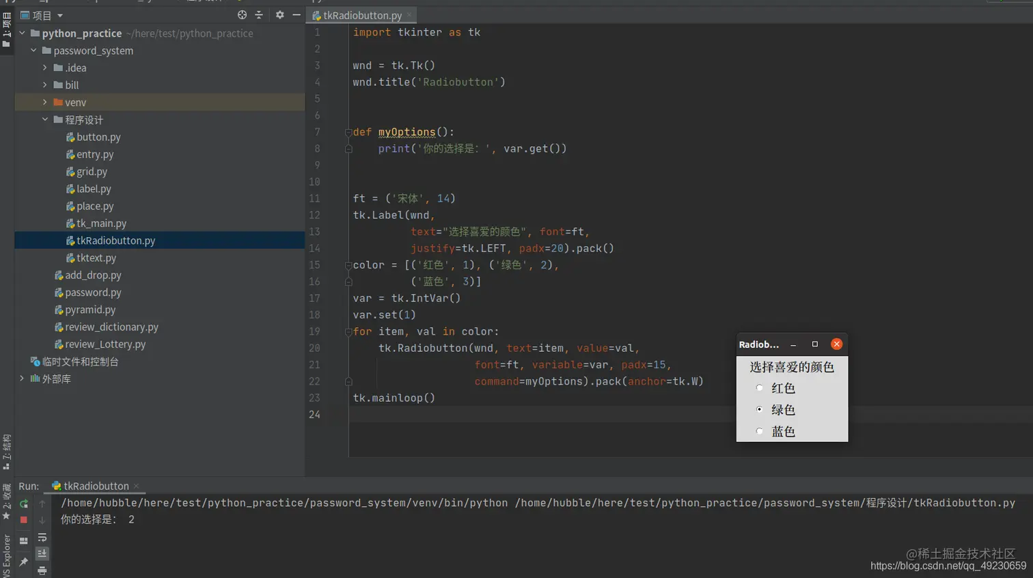Open tktext.py in the project tree

click(x=96, y=258)
